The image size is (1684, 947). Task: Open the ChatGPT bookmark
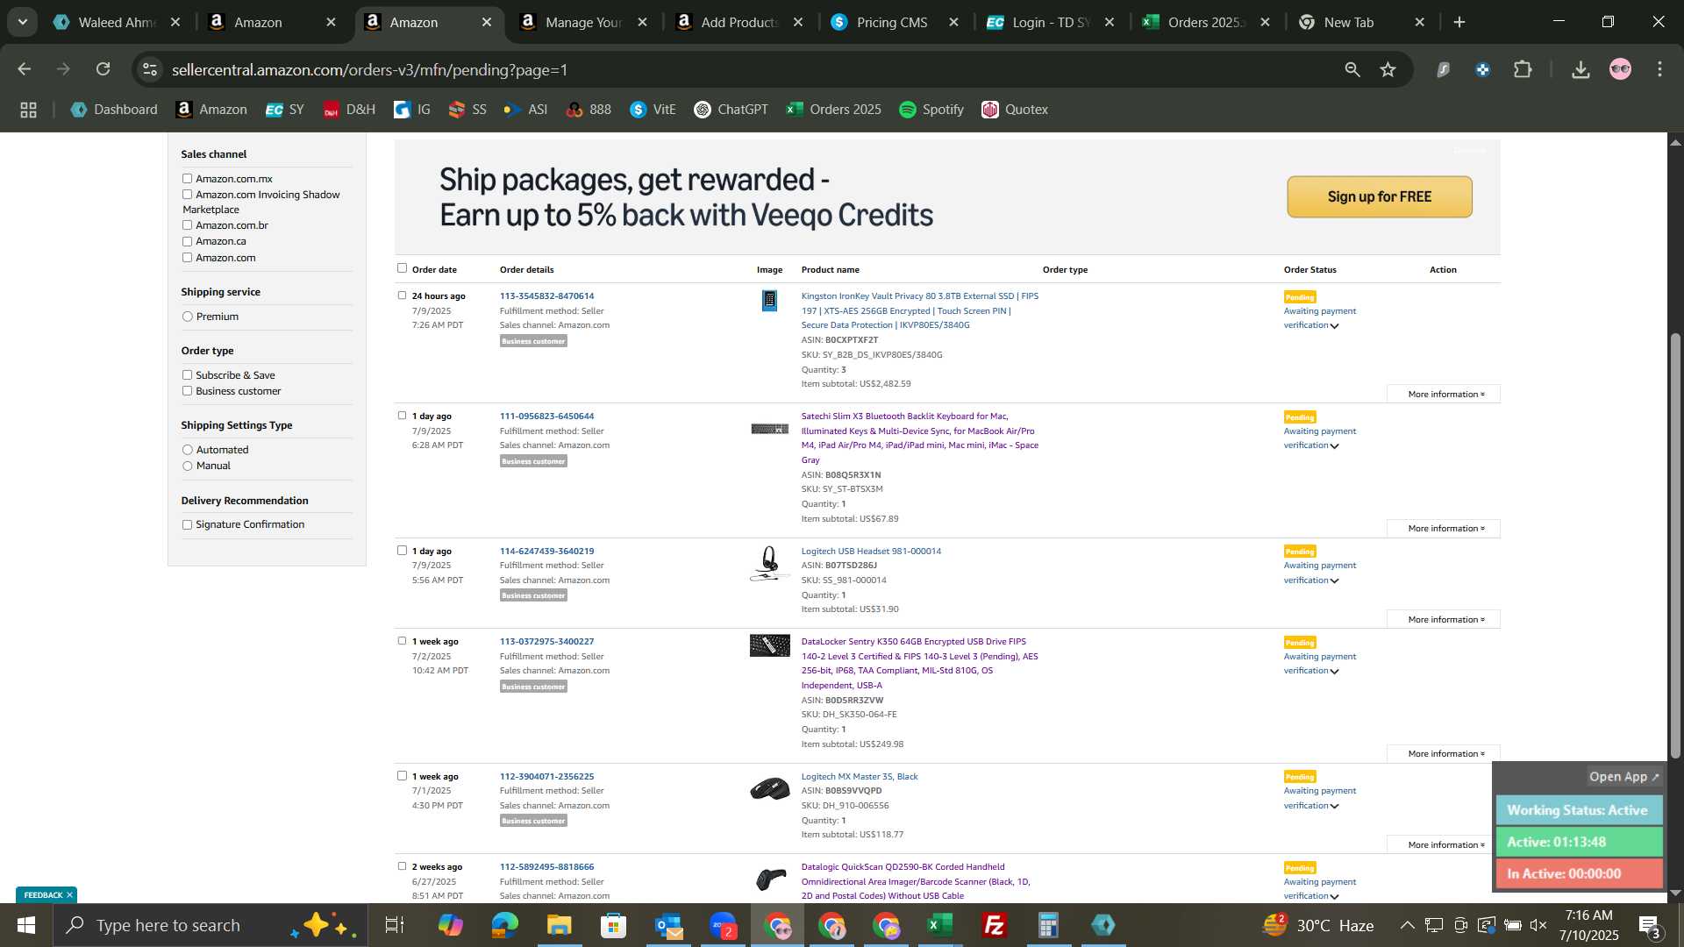click(x=731, y=110)
